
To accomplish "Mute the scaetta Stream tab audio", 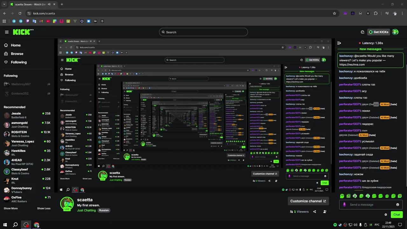I will 49,4.
